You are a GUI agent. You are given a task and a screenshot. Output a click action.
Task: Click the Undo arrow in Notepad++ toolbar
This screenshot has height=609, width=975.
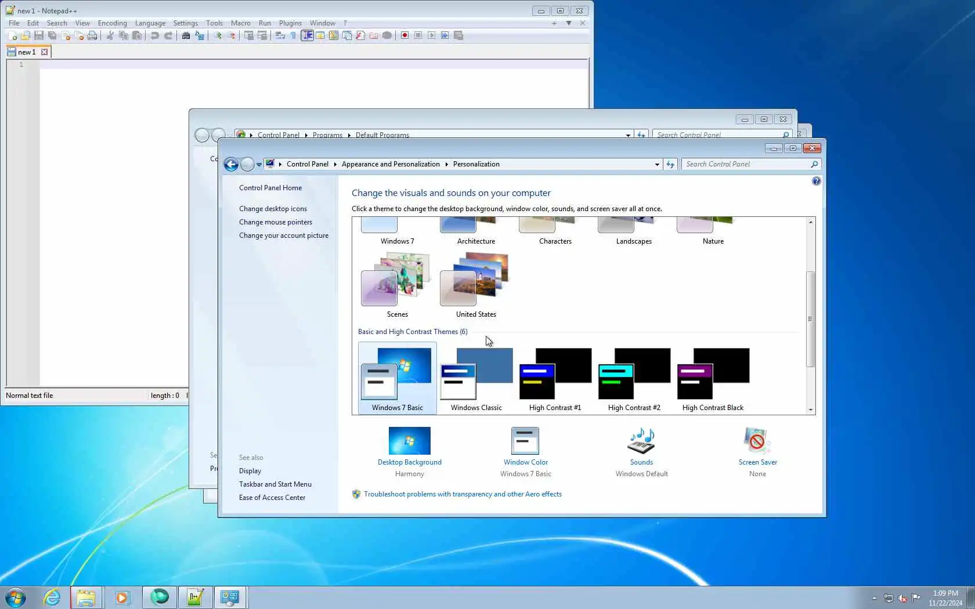pyautogui.click(x=155, y=35)
